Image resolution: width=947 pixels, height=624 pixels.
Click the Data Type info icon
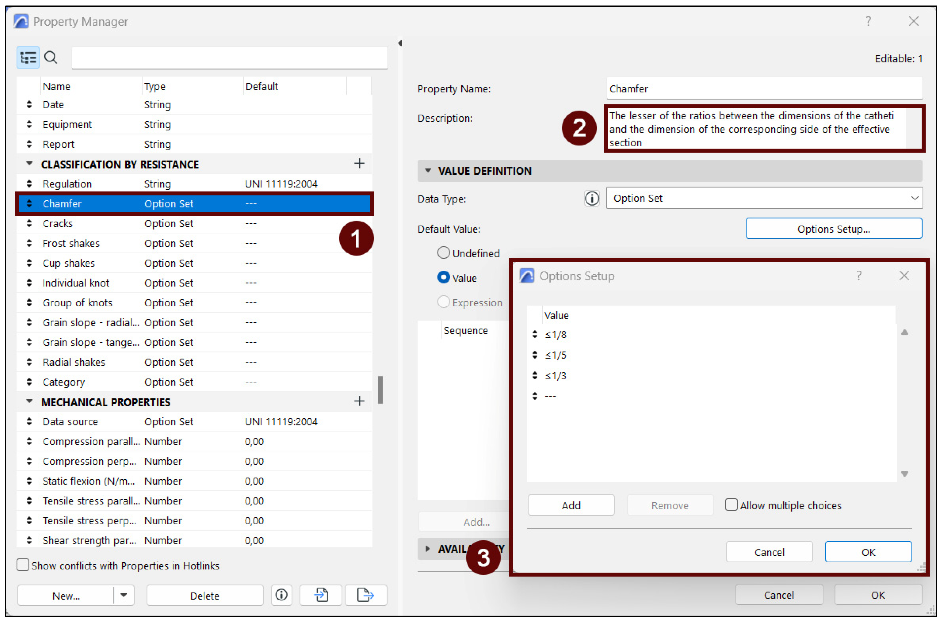592,199
